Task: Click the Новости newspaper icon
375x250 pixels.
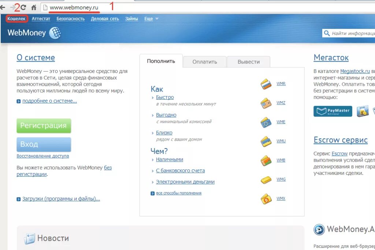Action: click(29, 239)
